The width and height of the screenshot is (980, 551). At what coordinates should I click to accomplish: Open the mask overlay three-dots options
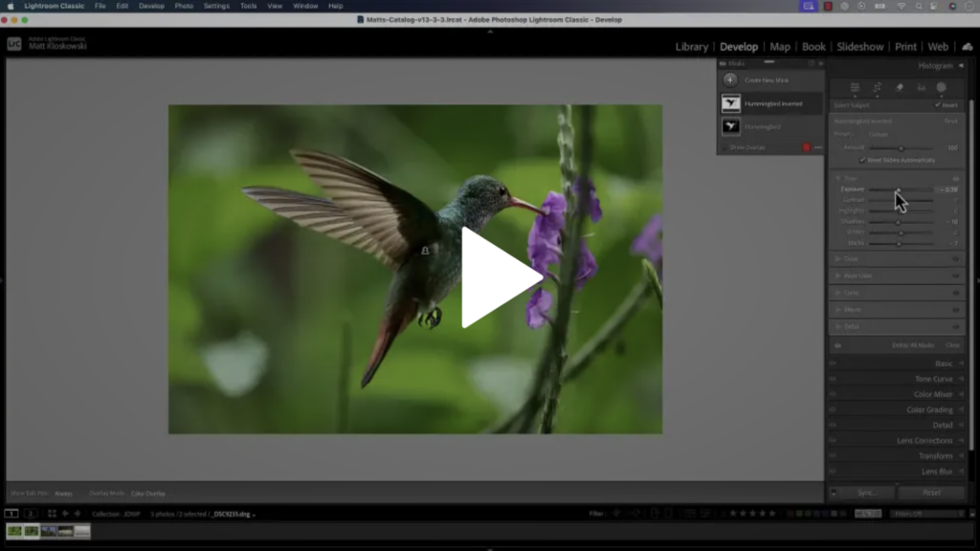(x=817, y=147)
